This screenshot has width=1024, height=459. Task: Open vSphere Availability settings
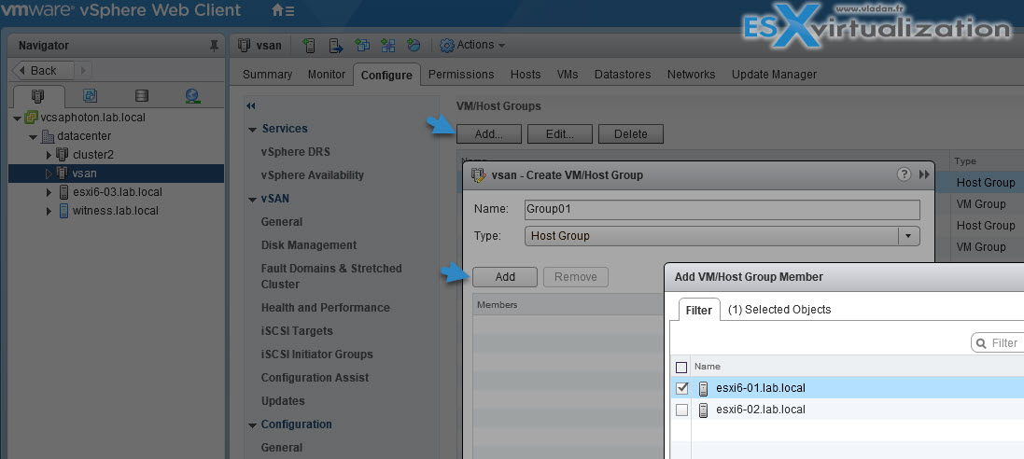coord(312,175)
